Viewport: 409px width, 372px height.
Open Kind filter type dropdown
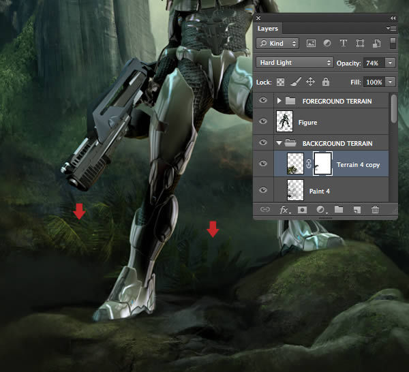click(277, 44)
